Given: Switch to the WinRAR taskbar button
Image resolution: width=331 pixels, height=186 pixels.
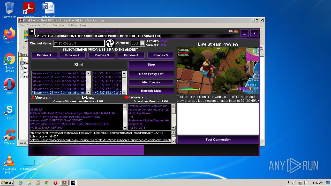Looking at the screenshot, I should (64, 183).
